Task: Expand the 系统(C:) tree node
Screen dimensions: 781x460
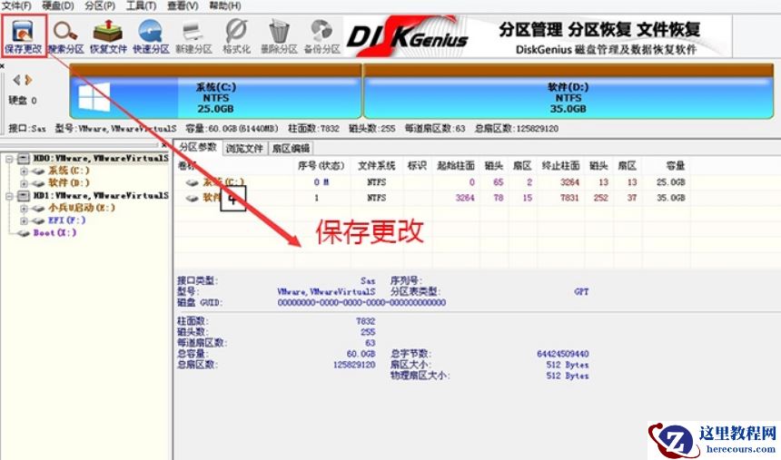Action: (x=24, y=171)
